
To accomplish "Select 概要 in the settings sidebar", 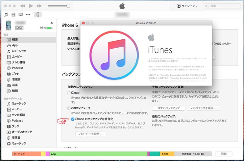I will coord(15,40).
